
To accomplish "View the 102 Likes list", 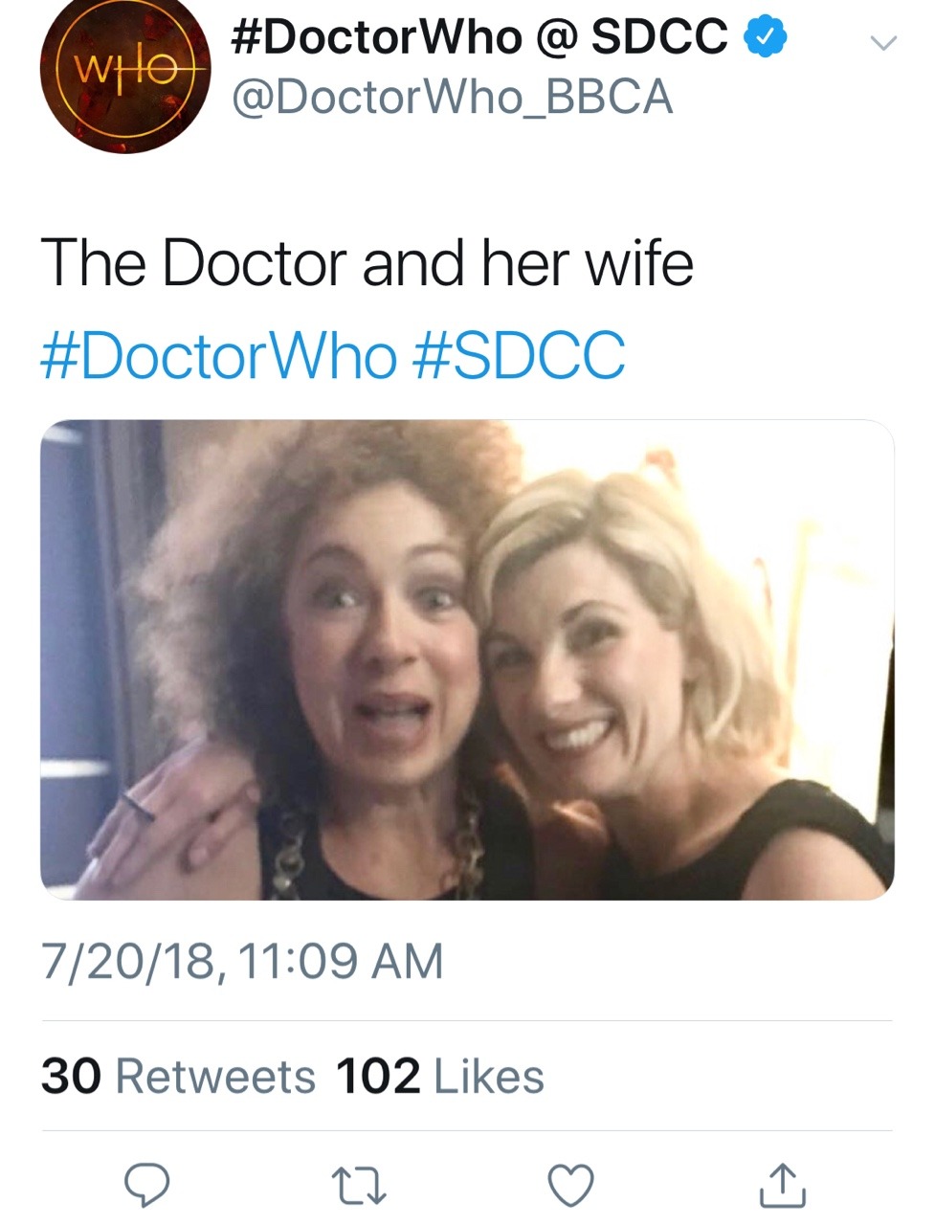I will 440,1077.
